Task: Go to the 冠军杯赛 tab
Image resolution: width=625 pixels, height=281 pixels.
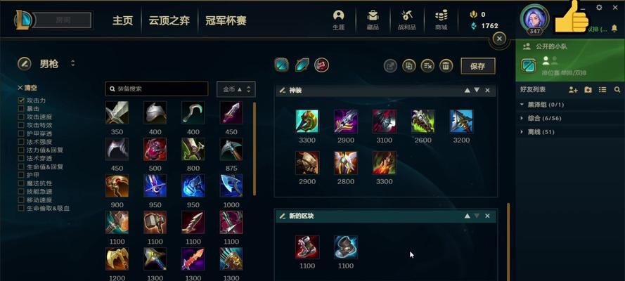Action: [226, 20]
